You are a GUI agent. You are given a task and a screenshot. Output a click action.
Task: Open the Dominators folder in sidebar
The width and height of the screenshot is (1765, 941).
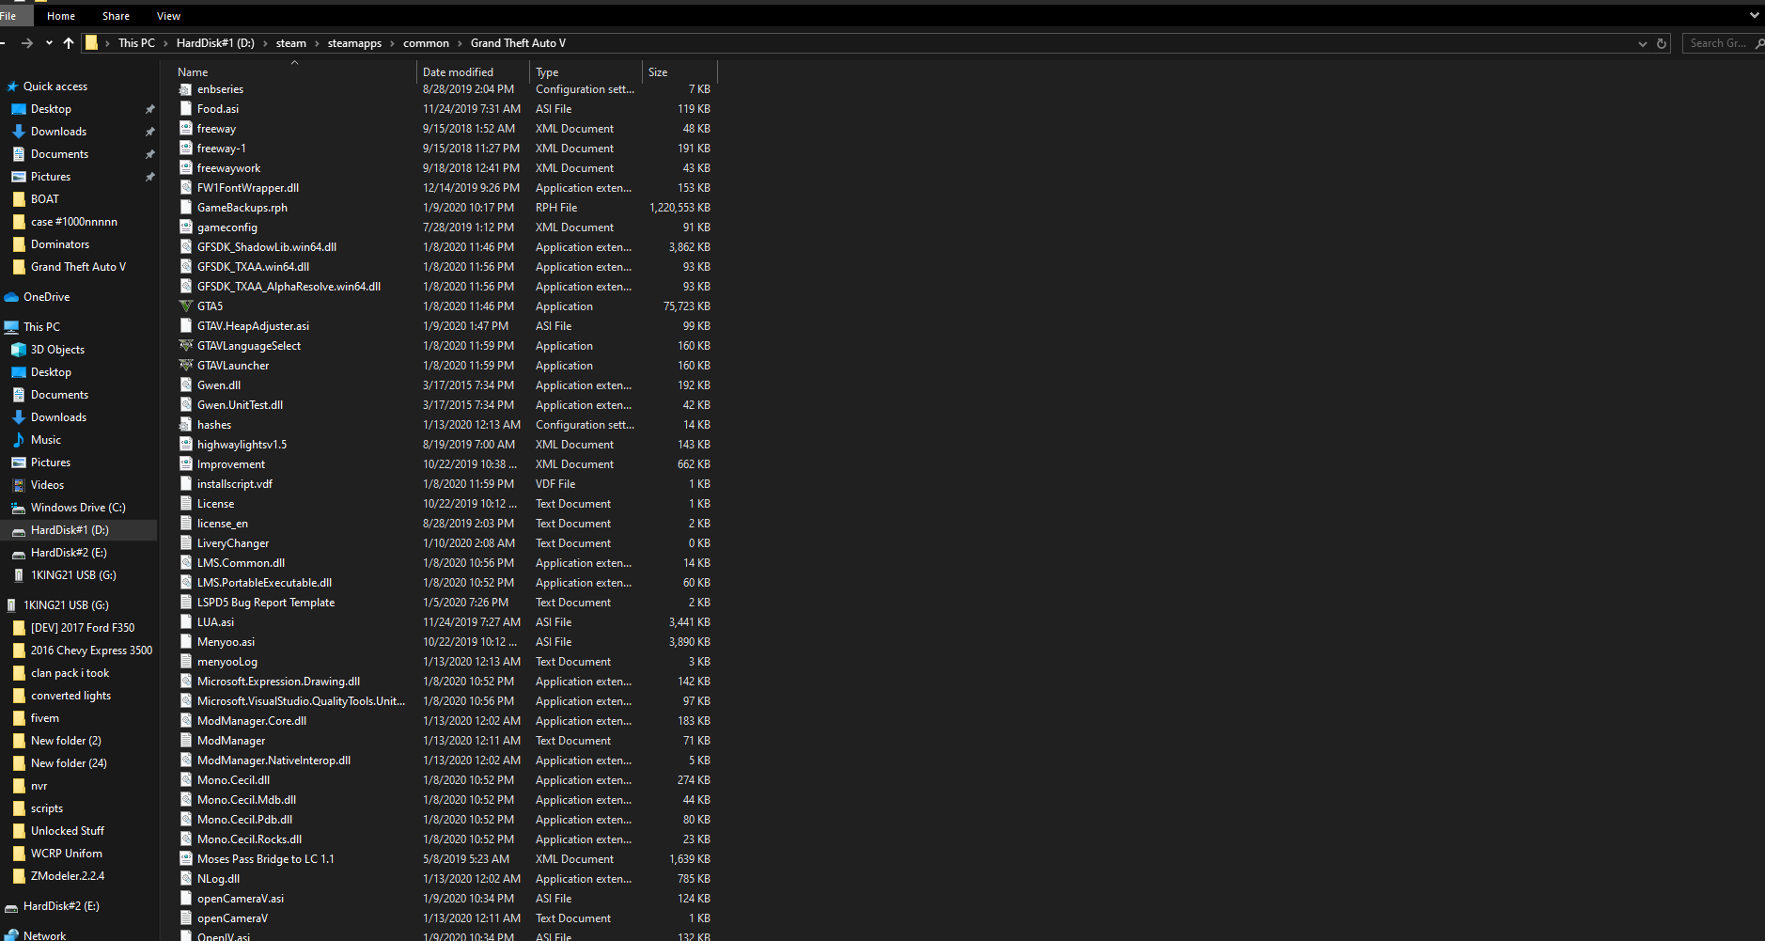pos(60,244)
